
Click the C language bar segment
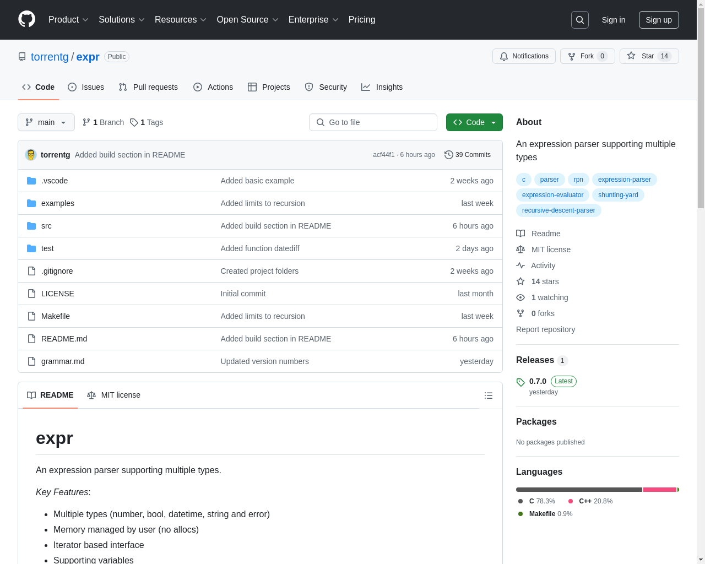[579, 490]
